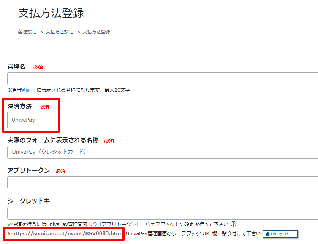The image size is (318, 244).
Task: Click the シークレットキー field label
Action: coord(32,201)
